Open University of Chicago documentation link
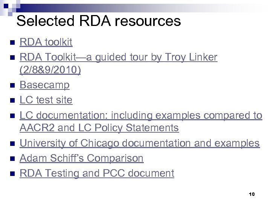This screenshot has height=203, width=271. pyautogui.click(x=139, y=143)
